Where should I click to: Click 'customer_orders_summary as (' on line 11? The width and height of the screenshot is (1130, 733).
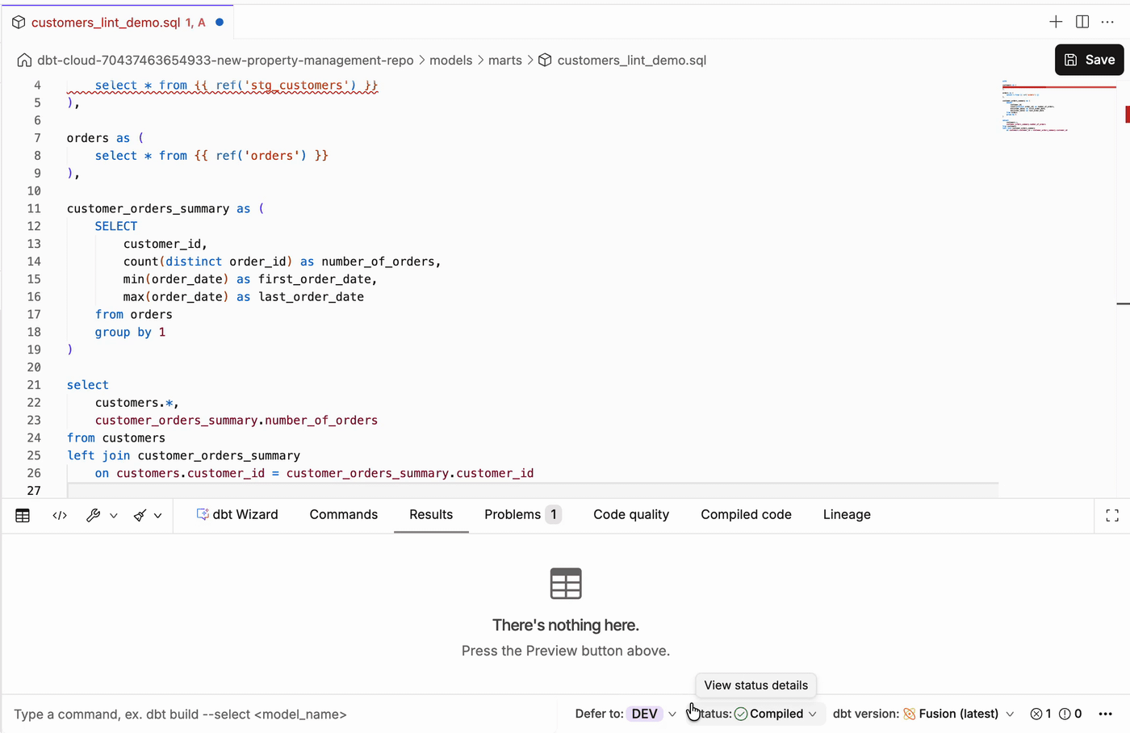click(x=165, y=208)
